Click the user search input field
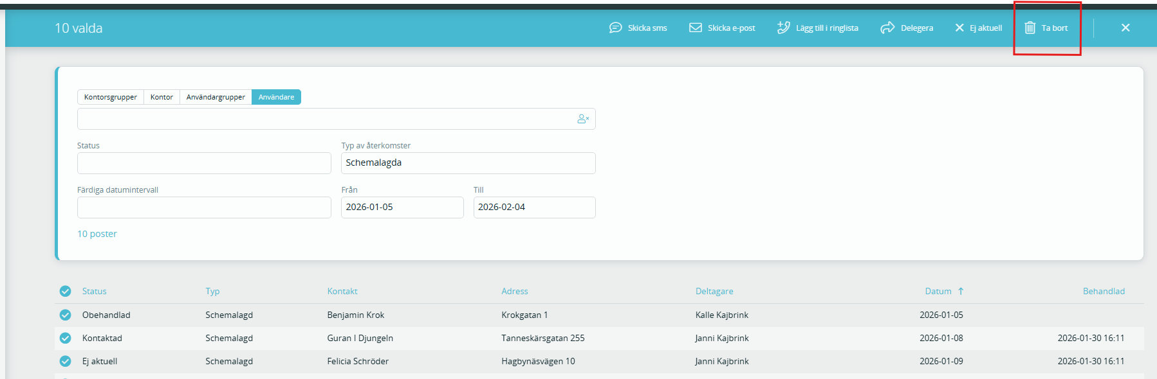Viewport: 1157px width, 379px height. point(336,119)
